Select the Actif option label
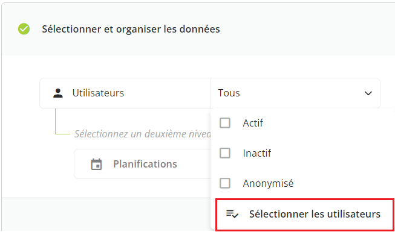Image resolution: width=395 pixels, height=232 pixels. click(x=253, y=123)
